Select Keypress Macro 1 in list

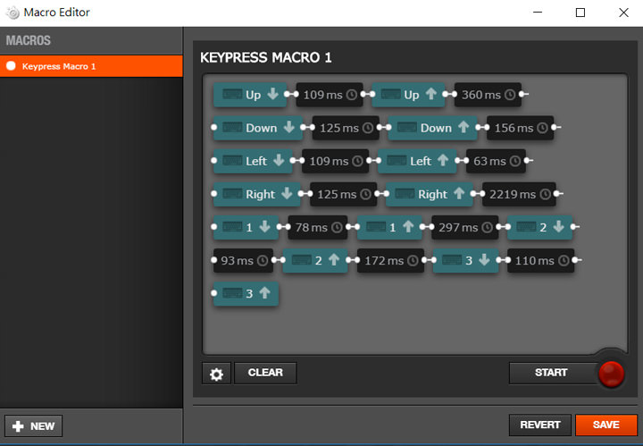[91, 66]
